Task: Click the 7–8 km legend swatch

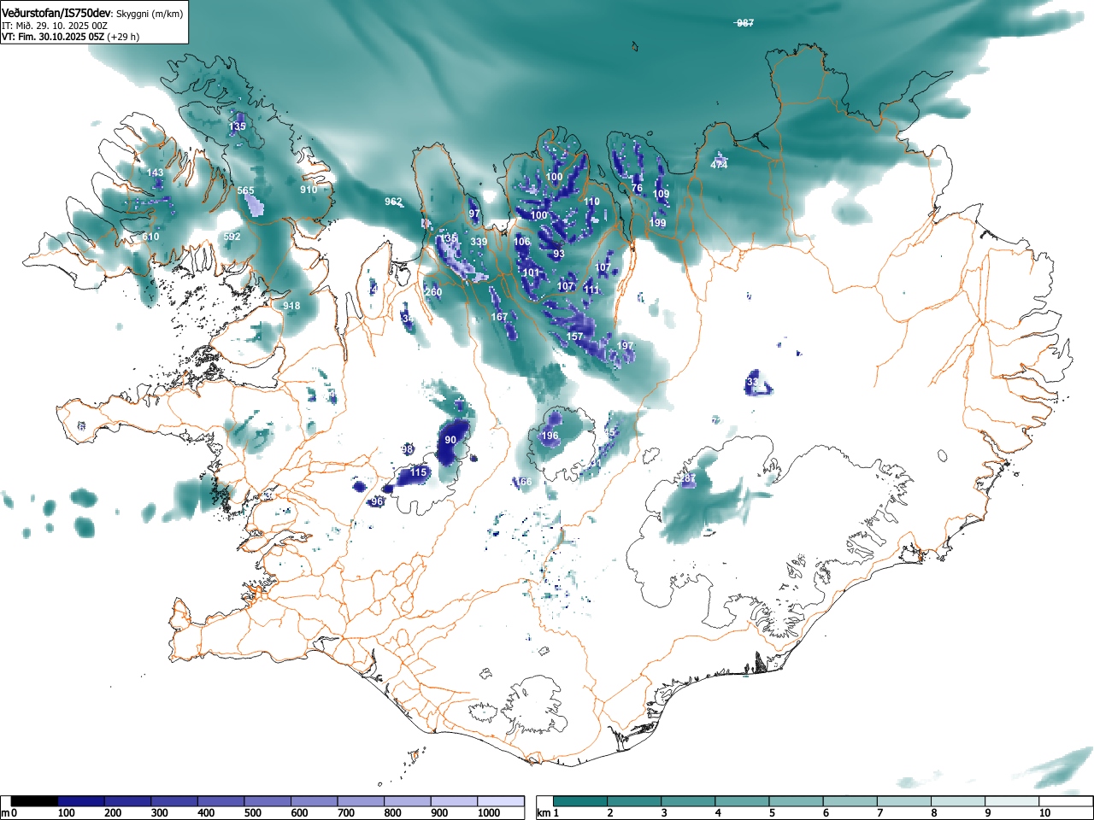Action: click(906, 801)
